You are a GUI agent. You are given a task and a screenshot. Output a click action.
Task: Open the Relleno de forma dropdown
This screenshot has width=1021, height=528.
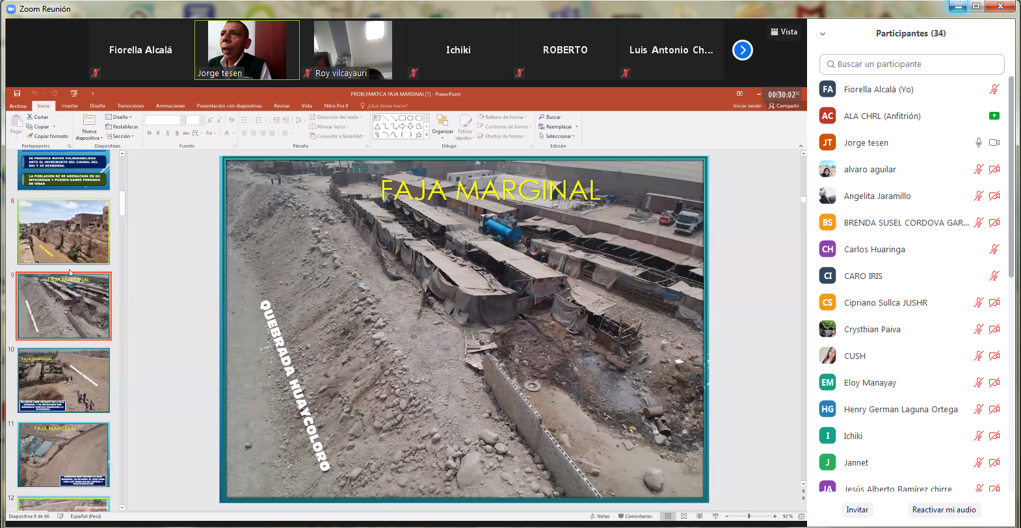[x=503, y=117]
